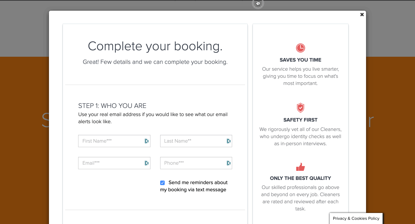Click the autofill icon in First Name field
Image resolution: width=415 pixels, height=224 pixels.
click(147, 141)
